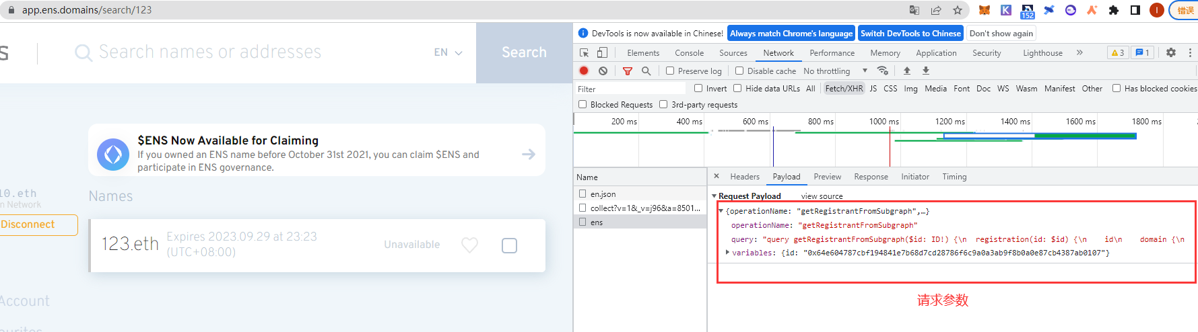Open the Phantom ghost extension
1198x332 pixels.
pyautogui.click(x=1070, y=10)
